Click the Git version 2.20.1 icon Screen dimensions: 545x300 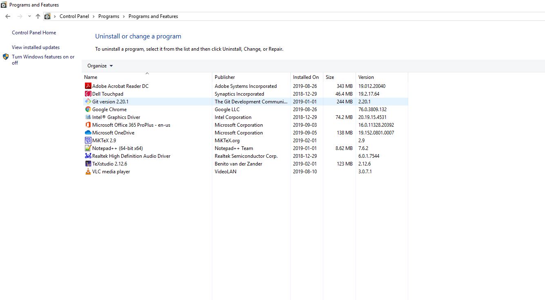(x=88, y=101)
